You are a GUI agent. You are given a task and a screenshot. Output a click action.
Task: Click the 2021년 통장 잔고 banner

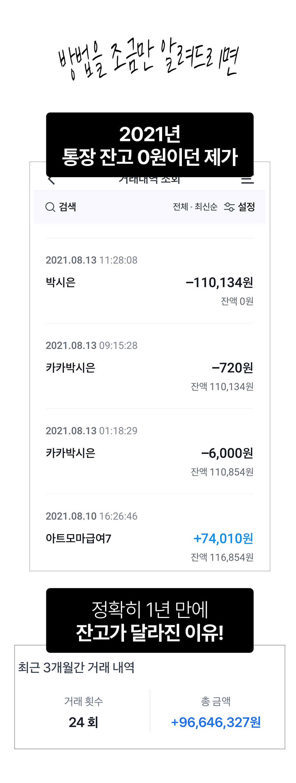(x=150, y=145)
